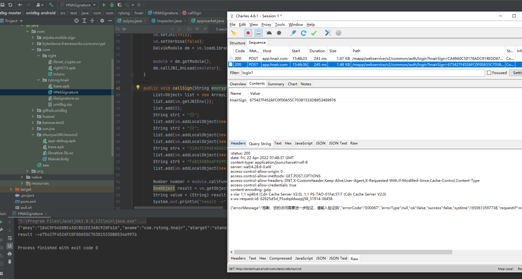
Task: Click unidbg-android breadcrumb
Action: click(x=41, y=13)
